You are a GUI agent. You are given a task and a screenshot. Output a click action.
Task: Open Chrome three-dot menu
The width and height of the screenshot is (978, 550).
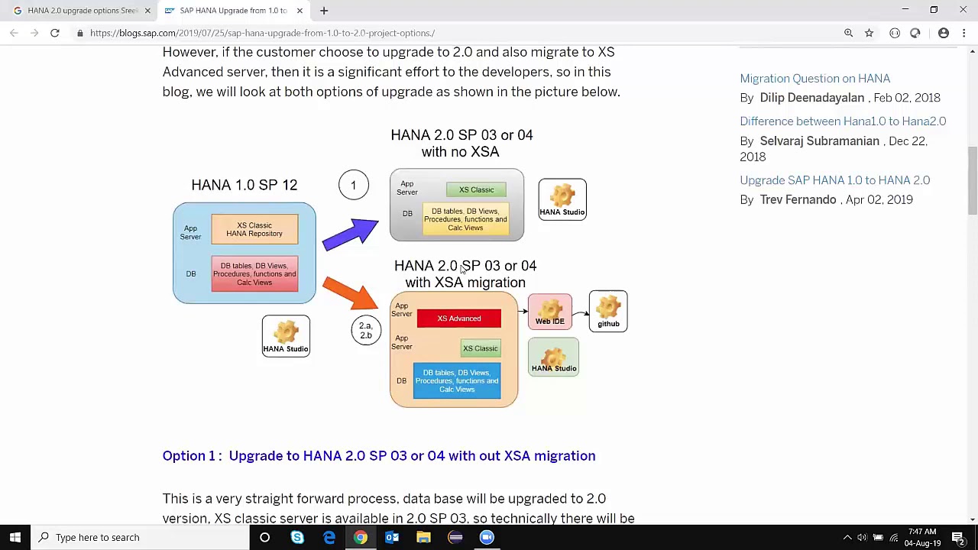[964, 33]
